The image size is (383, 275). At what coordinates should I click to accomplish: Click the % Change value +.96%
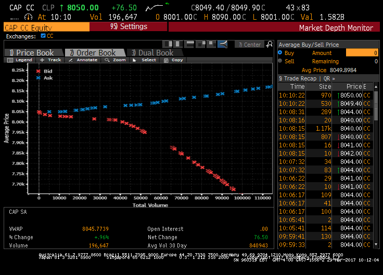tap(101, 237)
